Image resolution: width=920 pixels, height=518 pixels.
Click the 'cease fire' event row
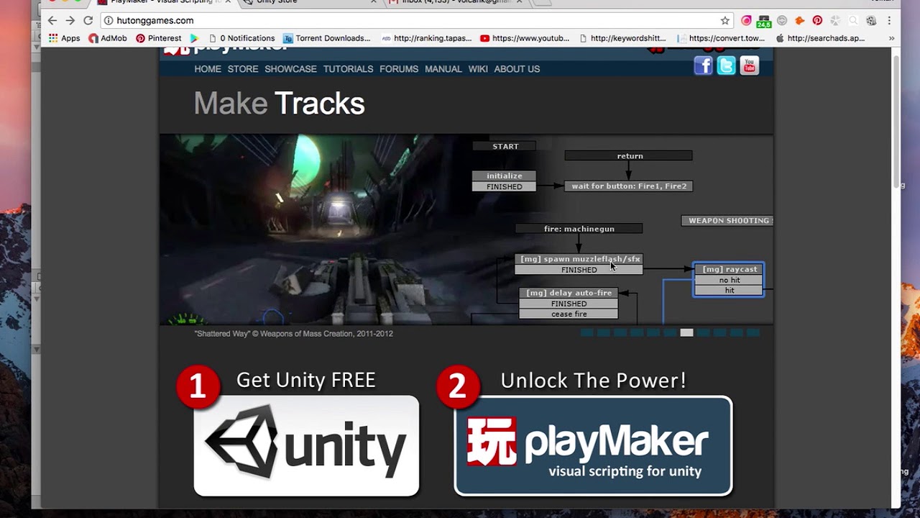coord(569,314)
